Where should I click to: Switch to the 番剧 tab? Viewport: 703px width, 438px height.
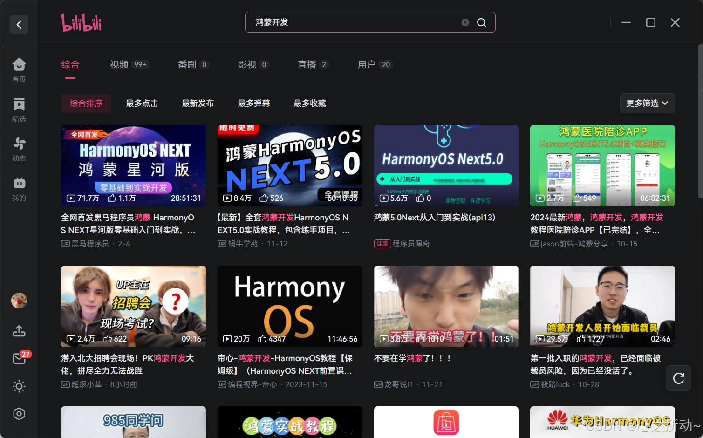[193, 65]
